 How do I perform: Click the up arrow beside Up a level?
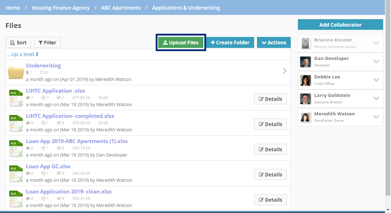[x=37, y=54]
